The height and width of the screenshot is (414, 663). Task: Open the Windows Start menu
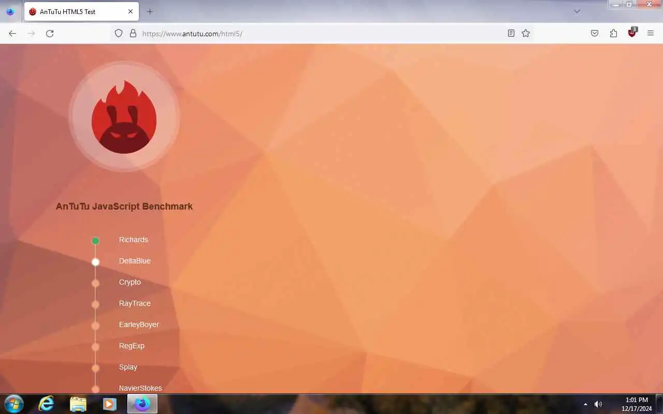14,404
